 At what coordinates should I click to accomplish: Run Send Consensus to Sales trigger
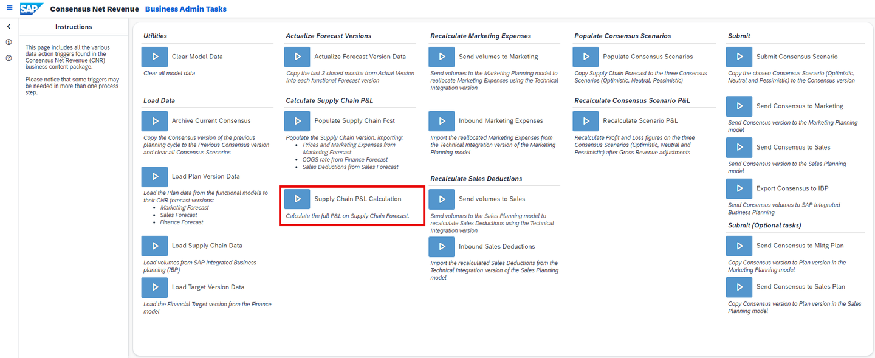(739, 147)
